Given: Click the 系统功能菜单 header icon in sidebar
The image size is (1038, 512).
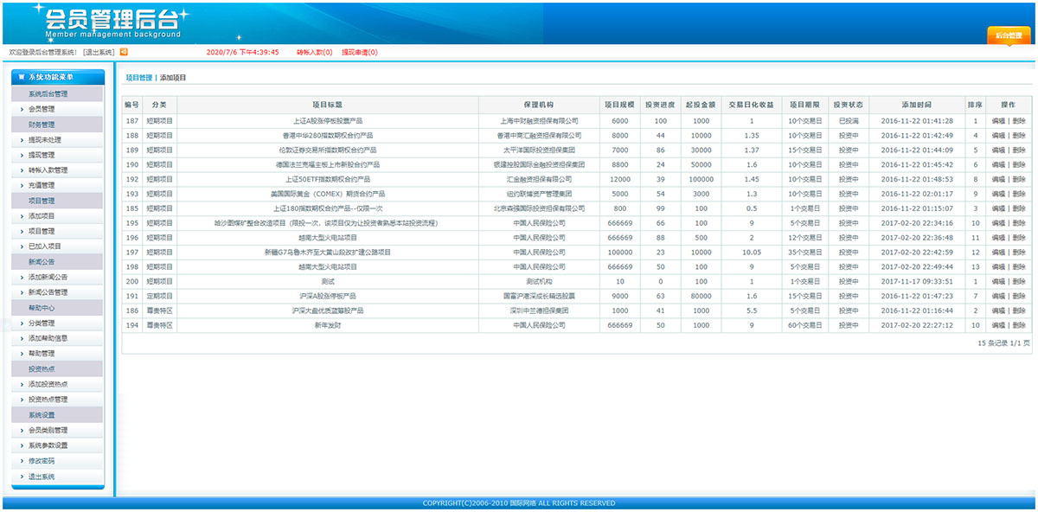Looking at the screenshot, I should (22, 77).
